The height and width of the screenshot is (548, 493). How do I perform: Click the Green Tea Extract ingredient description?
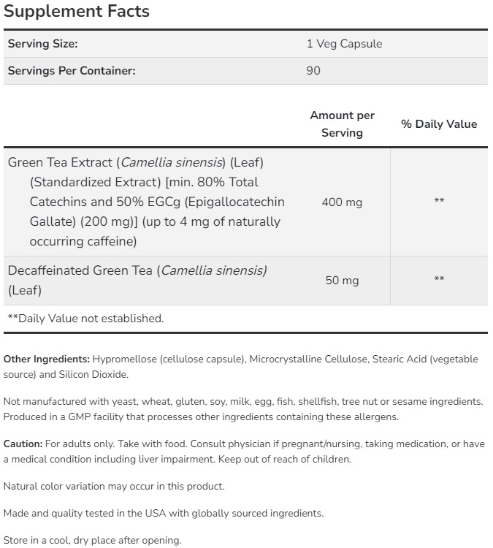point(146,202)
